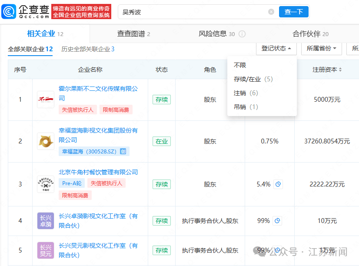359x266 pixels.
Task: Click the pie chart icon beside 长兴卓漪's 99%
Action: click(277, 221)
